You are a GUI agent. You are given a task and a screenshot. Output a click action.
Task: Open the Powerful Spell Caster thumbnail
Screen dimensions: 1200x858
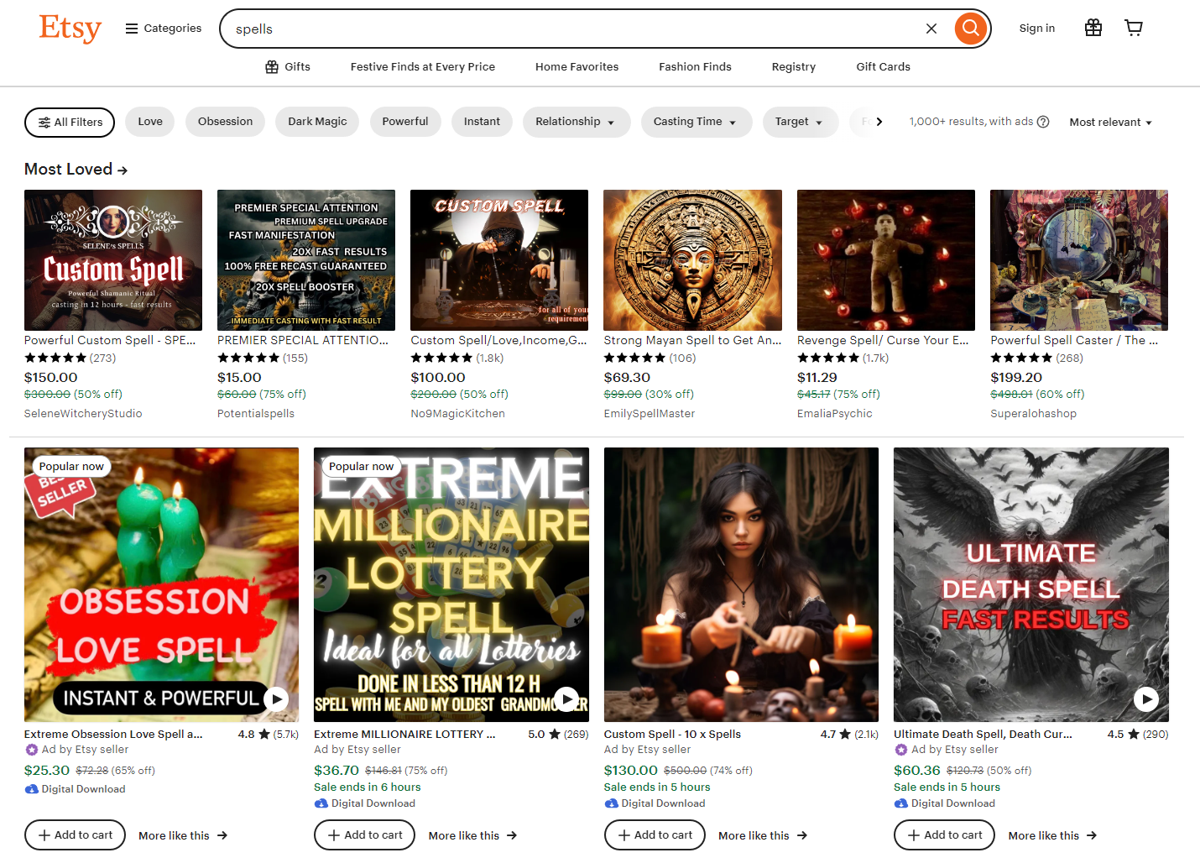point(1079,260)
